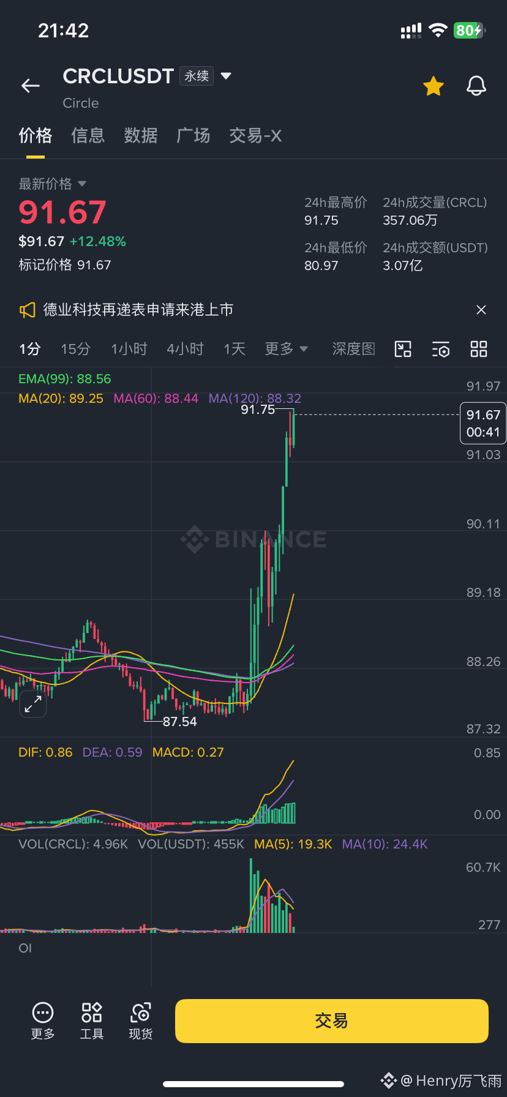Tap the Wi-Fi icon in status bar

[x=438, y=30]
